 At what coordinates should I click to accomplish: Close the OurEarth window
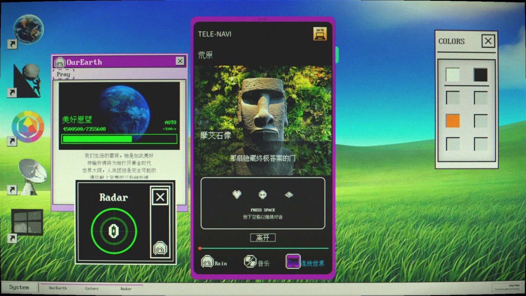180,61
